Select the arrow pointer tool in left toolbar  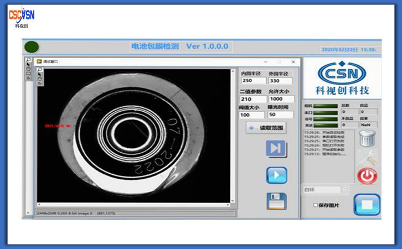click(x=28, y=65)
